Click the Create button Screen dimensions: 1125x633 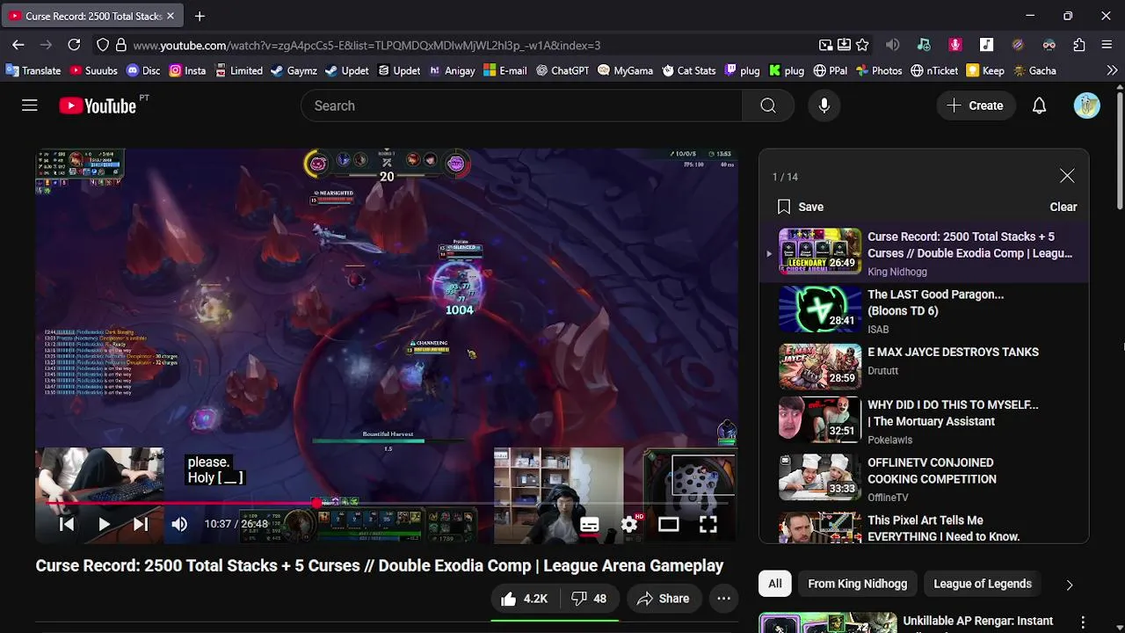(x=975, y=105)
